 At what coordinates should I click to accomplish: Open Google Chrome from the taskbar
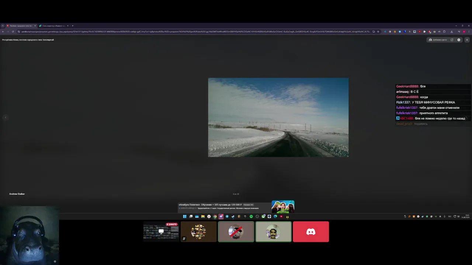click(x=215, y=216)
